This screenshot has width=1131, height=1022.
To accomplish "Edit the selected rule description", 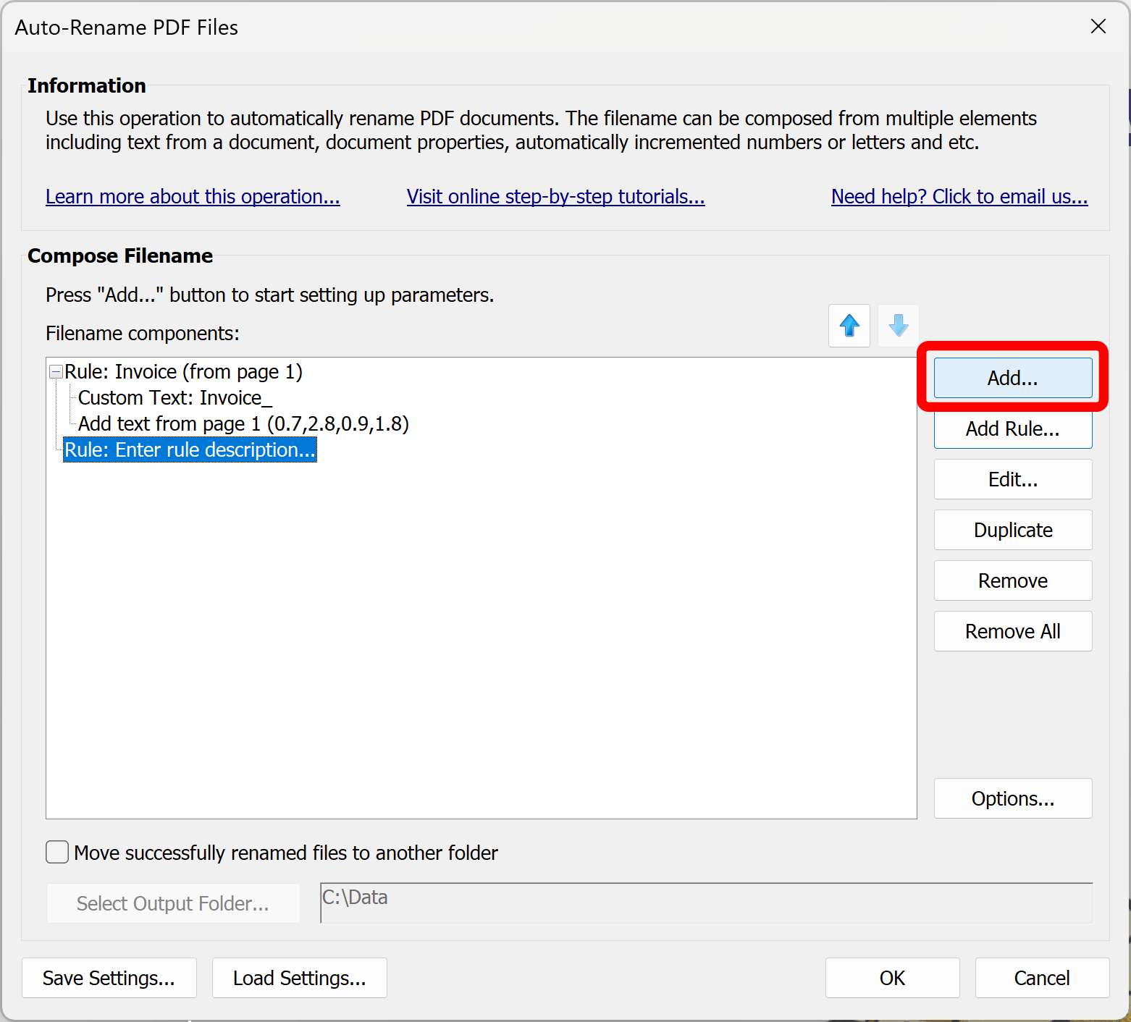I will tap(1012, 479).
